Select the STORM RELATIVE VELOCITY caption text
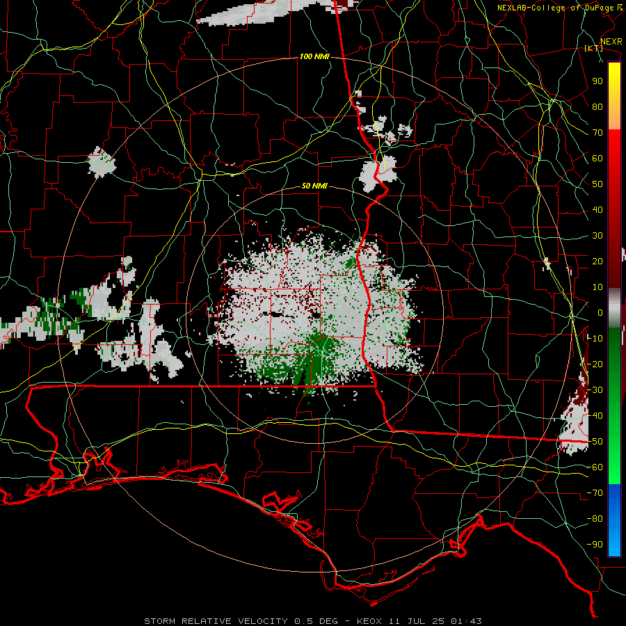626x626 pixels. tap(216, 621)
